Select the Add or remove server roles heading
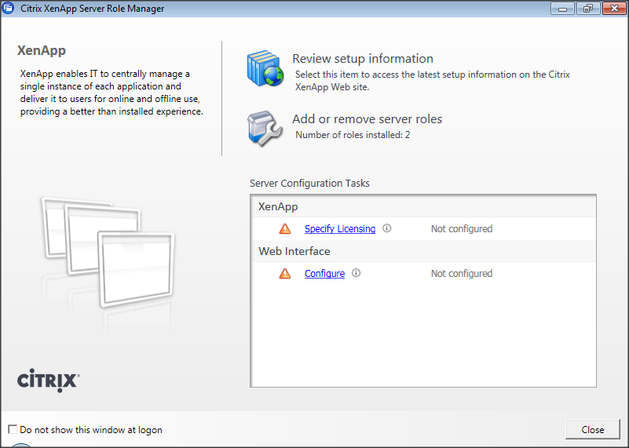 point(367,119)
